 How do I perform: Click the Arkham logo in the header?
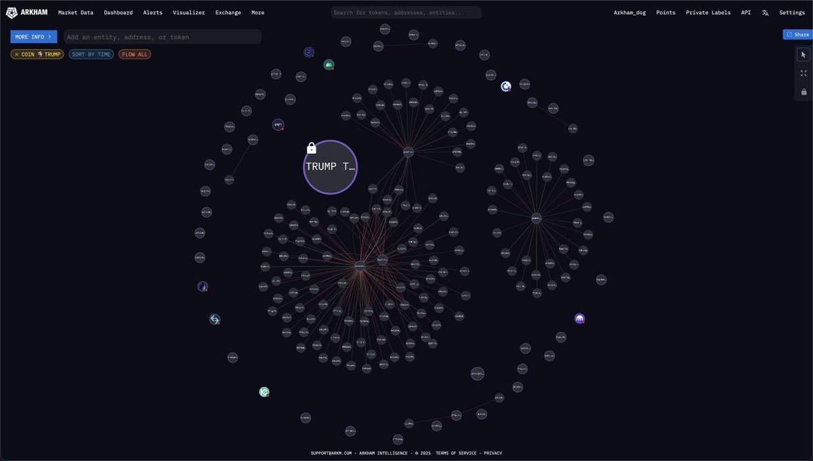coord(27,12)
